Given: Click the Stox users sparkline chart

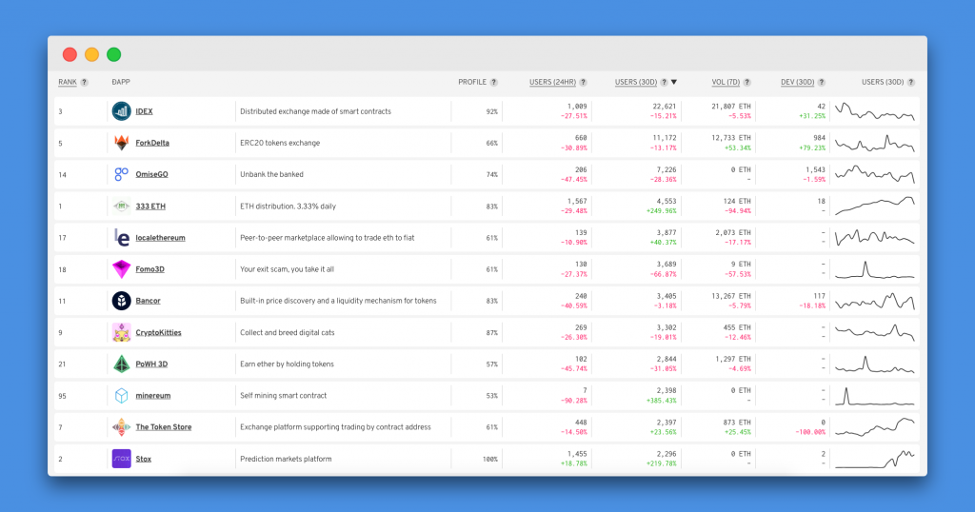Looking at the screenshot, I should click(874, 459).
